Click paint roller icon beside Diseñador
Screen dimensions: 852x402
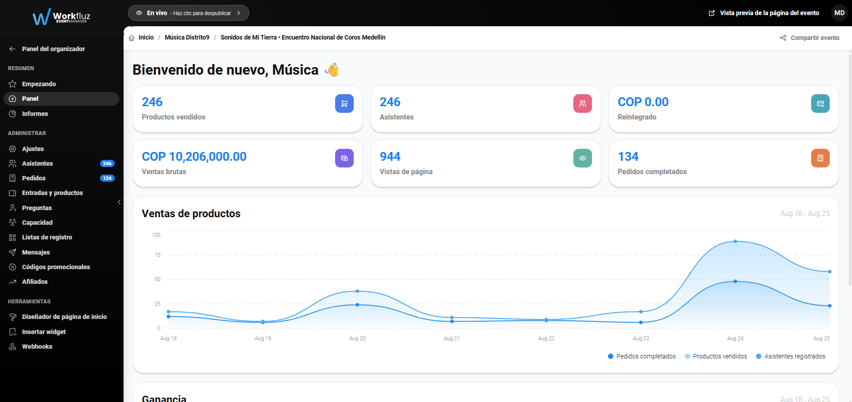pyautogui.click(x=12, y=317)
